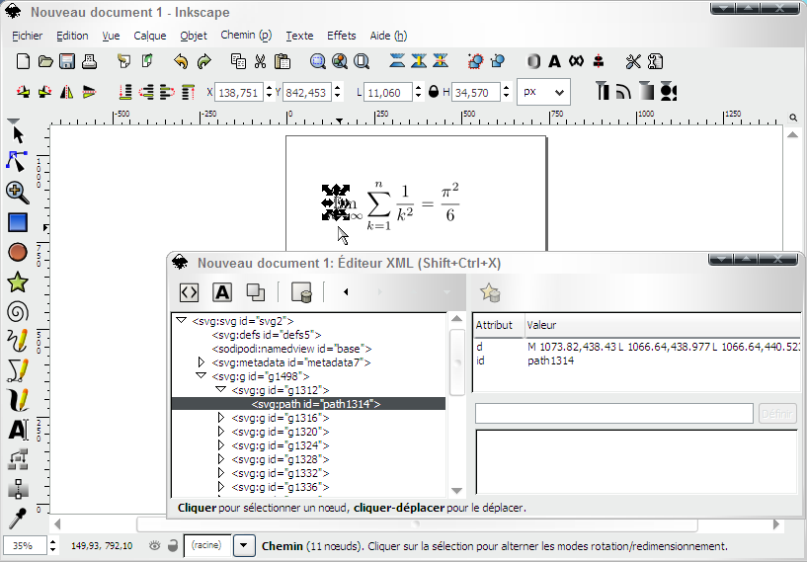Choose the Zoom magnifier tool
The height and width of the screenshot is (562, 807).
coord(18,193)
